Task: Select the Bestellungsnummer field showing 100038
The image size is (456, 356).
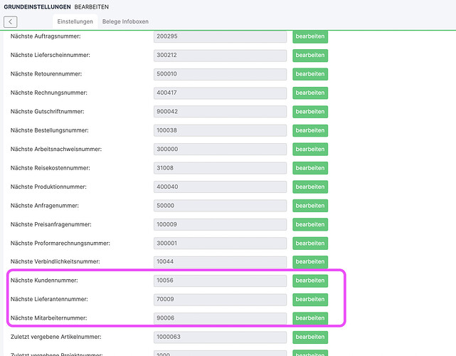Action: [x=220, y=130]
